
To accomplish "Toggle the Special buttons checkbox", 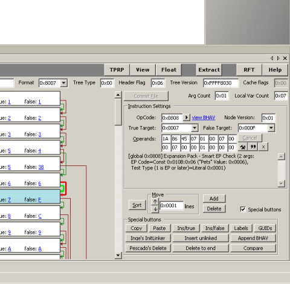I will (243, 210).
